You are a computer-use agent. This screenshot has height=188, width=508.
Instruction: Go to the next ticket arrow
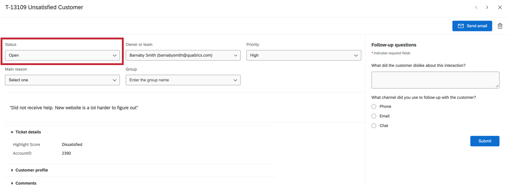point(487,7)
